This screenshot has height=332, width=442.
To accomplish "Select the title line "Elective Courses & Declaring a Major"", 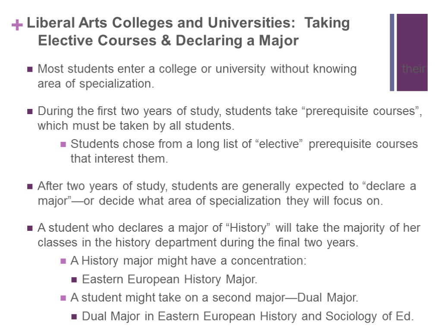I will (168, 41).
